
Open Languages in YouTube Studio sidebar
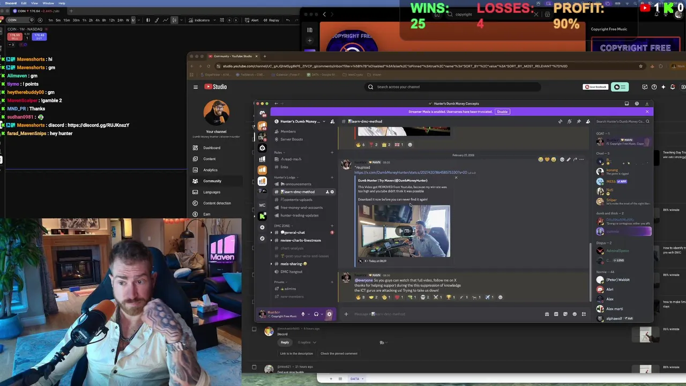tap(212, 192)
